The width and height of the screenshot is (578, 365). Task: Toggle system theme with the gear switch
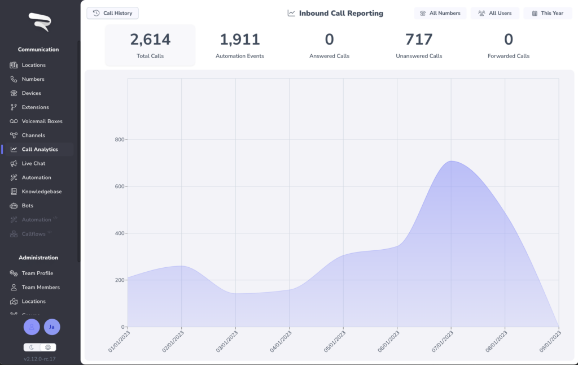[x=48, y=347]
